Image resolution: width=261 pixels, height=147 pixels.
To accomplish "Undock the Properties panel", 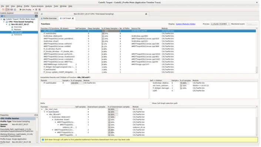I will coord(35,115).
